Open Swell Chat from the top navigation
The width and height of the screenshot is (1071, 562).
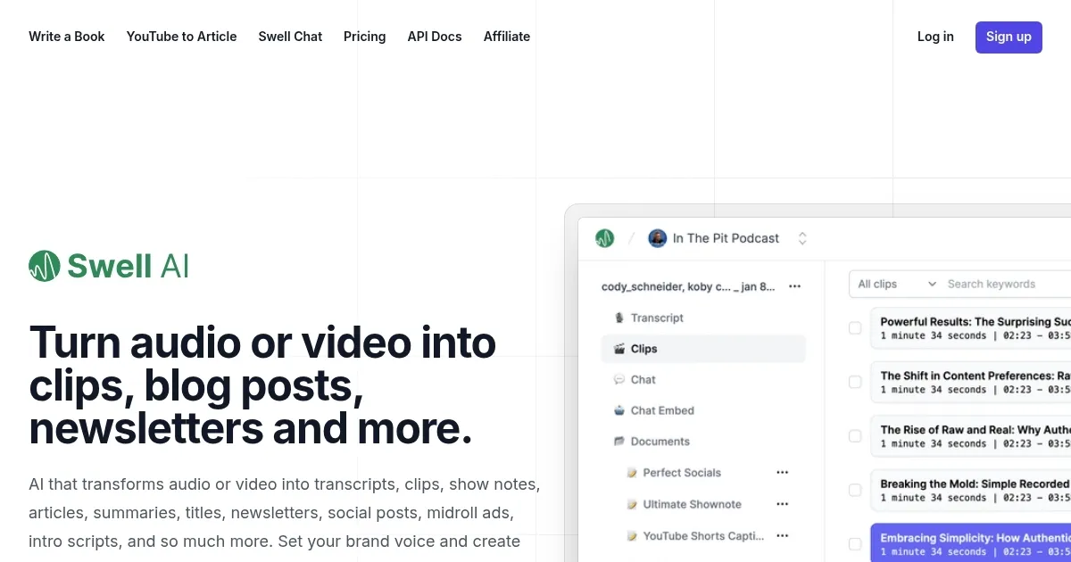click(x=290, y=37)
